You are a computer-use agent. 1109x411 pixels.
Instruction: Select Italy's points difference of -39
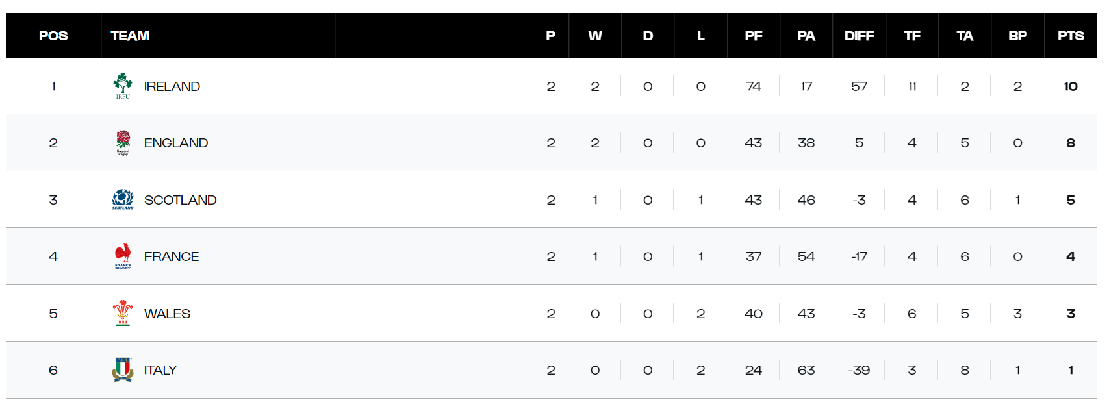(859, 370)
